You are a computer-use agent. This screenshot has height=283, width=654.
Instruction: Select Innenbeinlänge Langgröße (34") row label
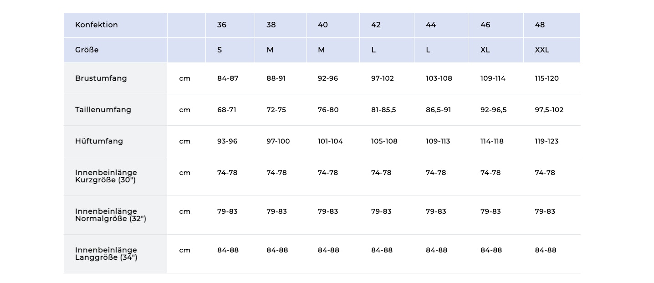click(106, 253)
